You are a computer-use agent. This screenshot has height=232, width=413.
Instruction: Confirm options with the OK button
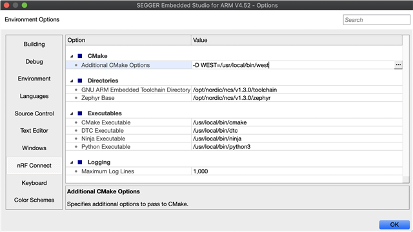coord(394,225)
